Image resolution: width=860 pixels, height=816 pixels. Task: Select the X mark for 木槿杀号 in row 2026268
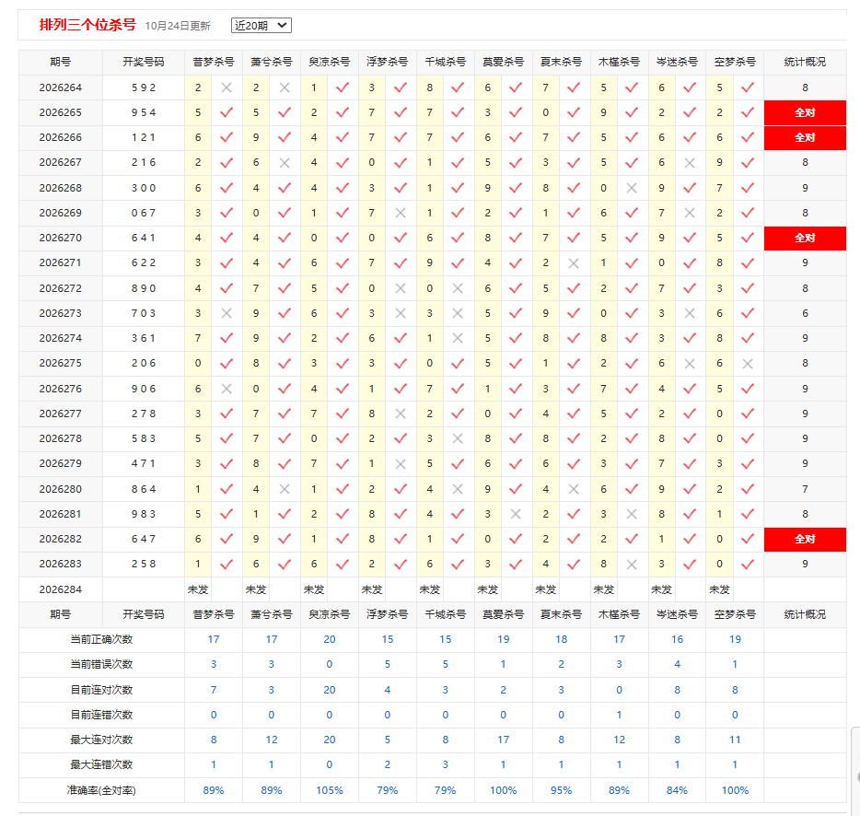coord(632,188)
